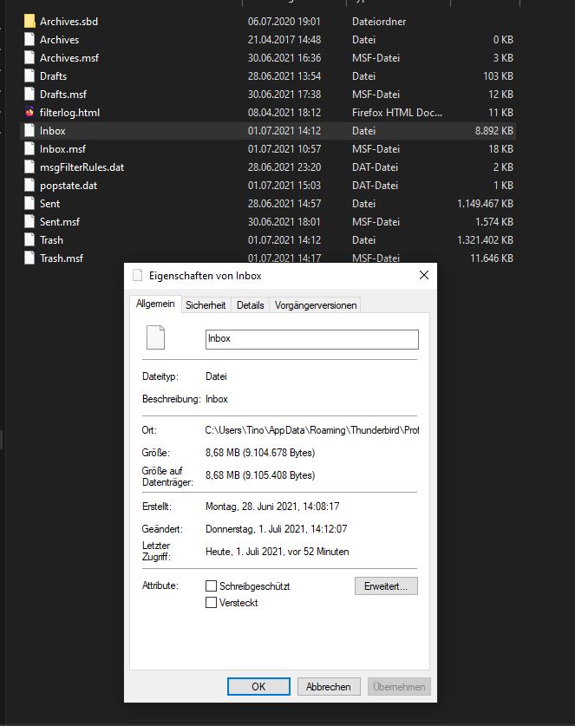Viewport: 575px width, 726px height.
Task: Select the Trash file icon
Action: point(29,240)
